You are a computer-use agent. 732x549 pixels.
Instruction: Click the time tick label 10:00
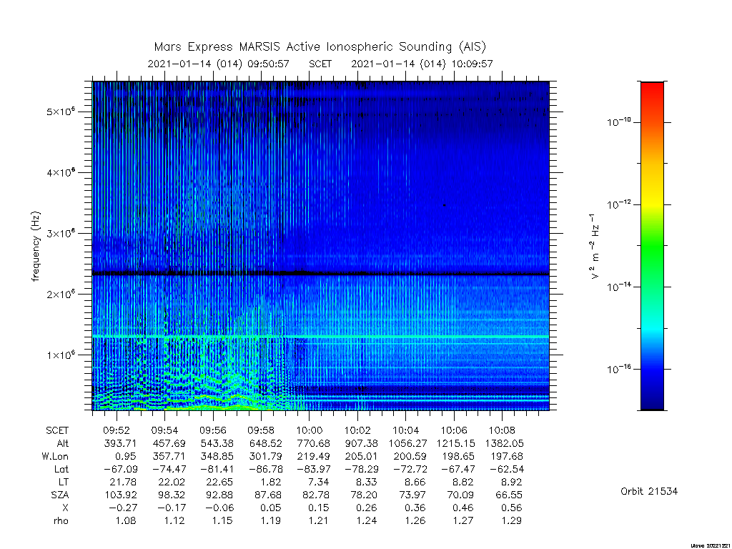tap(309, 430)
